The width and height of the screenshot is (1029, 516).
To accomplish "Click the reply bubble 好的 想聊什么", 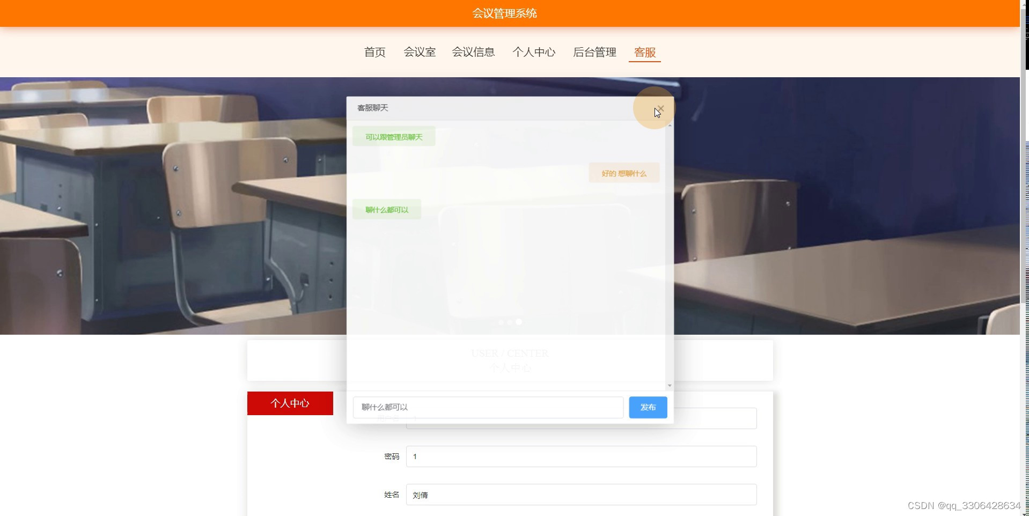I will coord(623,173).
